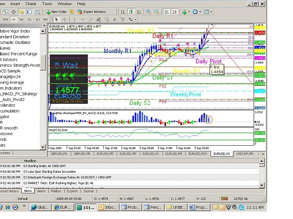Switch chart to bar chart icon
Viewport: 293px width, 219px height.
click(123, 12)
